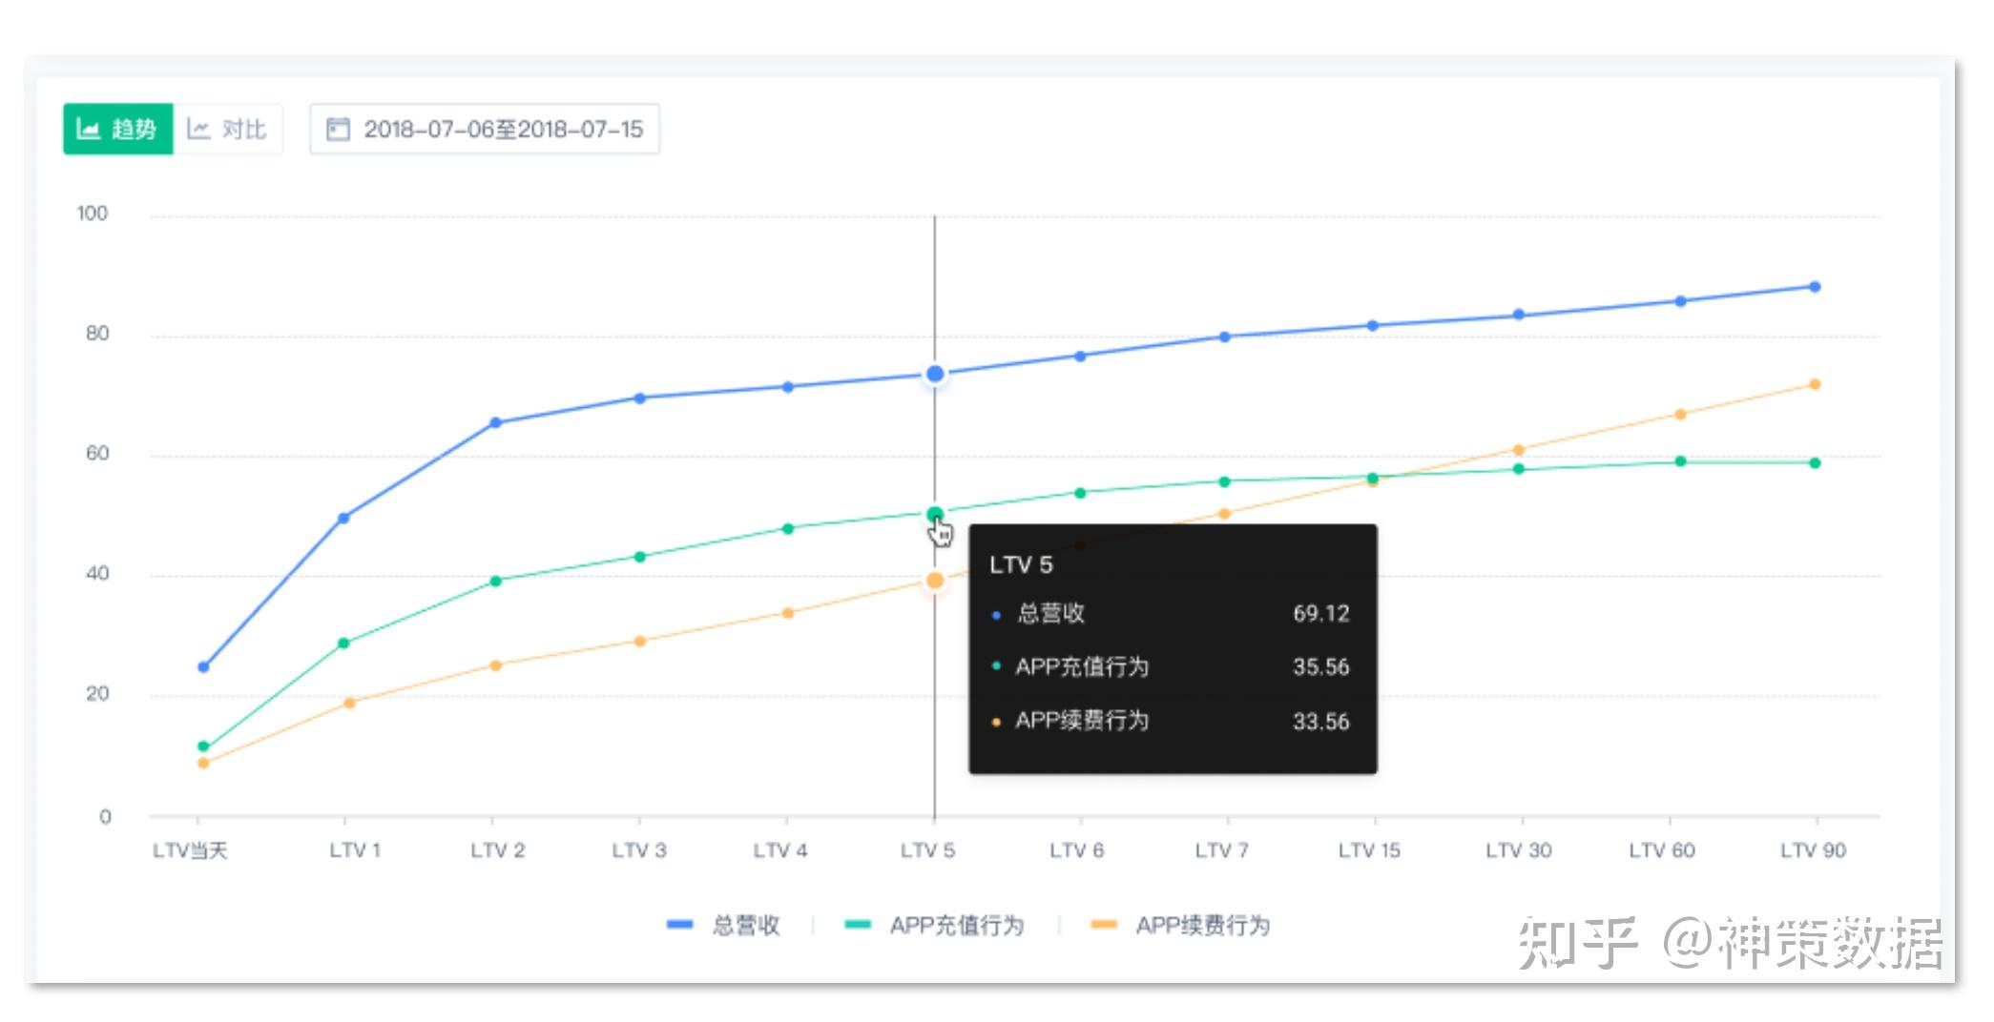The width and height of the screenshot is (1994, 1022).
Task: Select the 趋势 trend tab
Action: click(118, 129)
